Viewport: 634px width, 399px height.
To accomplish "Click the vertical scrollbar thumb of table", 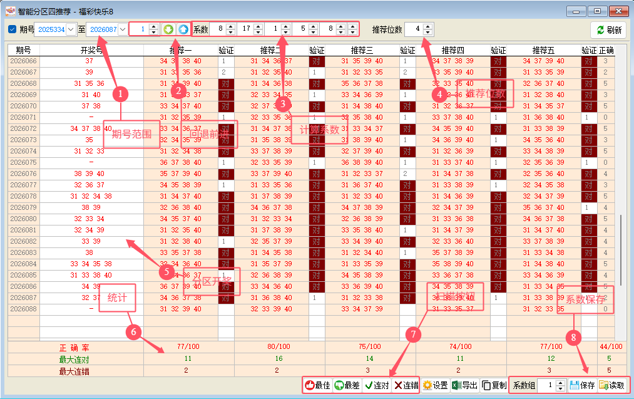I will pos(621,238).
